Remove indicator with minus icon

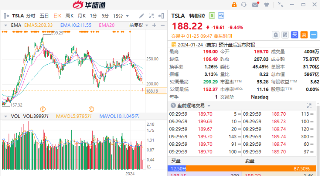163,25
